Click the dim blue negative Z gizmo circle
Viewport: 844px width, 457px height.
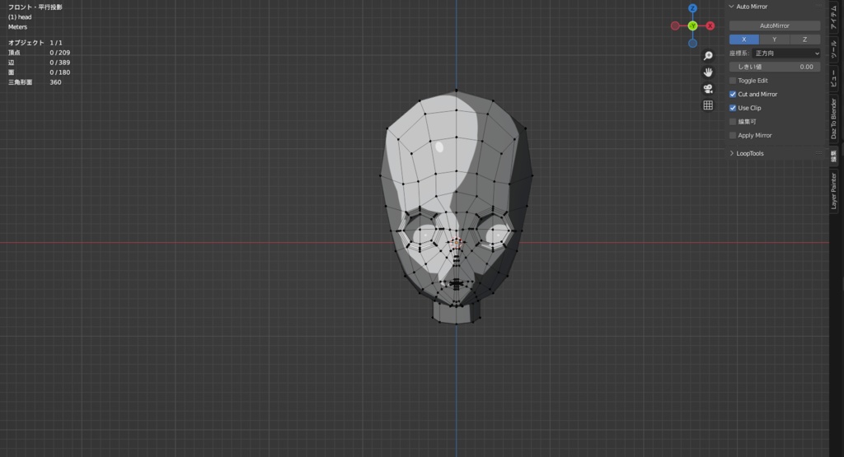coord(692,43)
